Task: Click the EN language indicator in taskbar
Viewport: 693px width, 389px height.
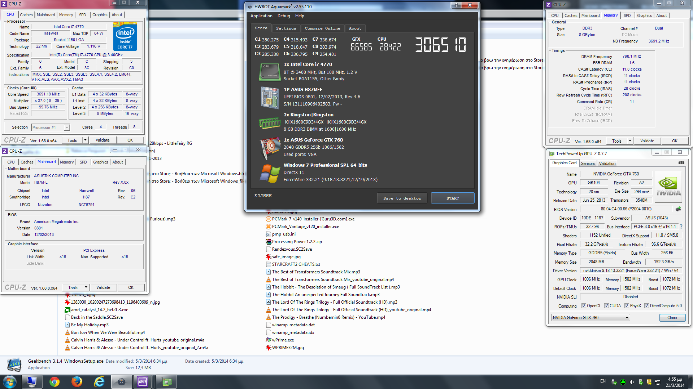Action: (603, 381)
